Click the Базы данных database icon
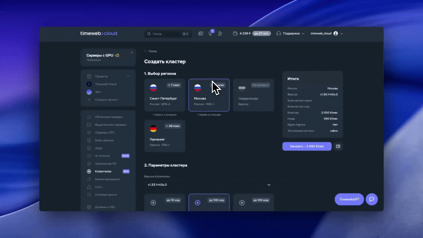The image size is (423, 238). point(89,140)
